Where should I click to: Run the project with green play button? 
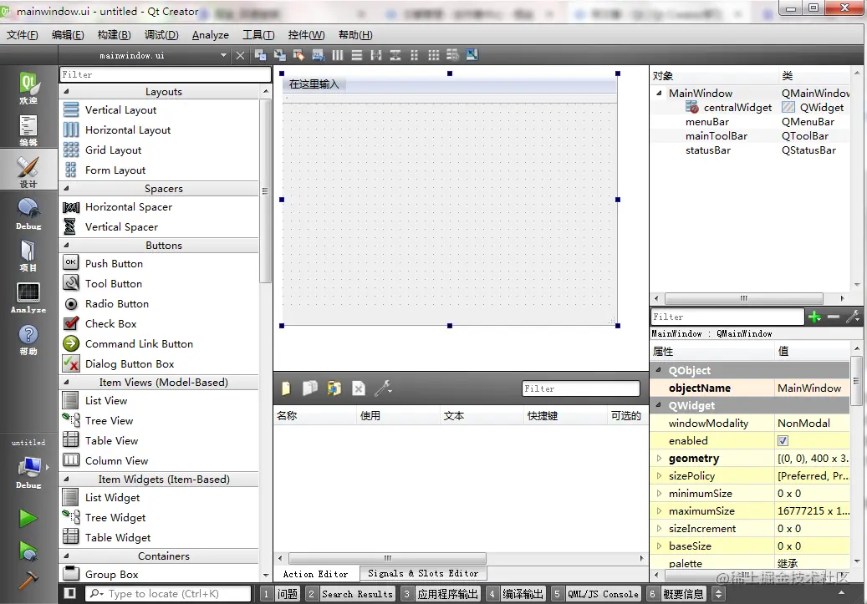pos(28,518)
